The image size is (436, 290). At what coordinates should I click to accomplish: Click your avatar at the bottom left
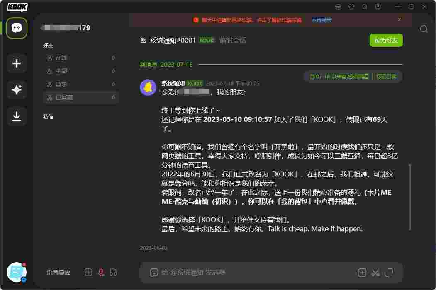click(x=17, y=272)
